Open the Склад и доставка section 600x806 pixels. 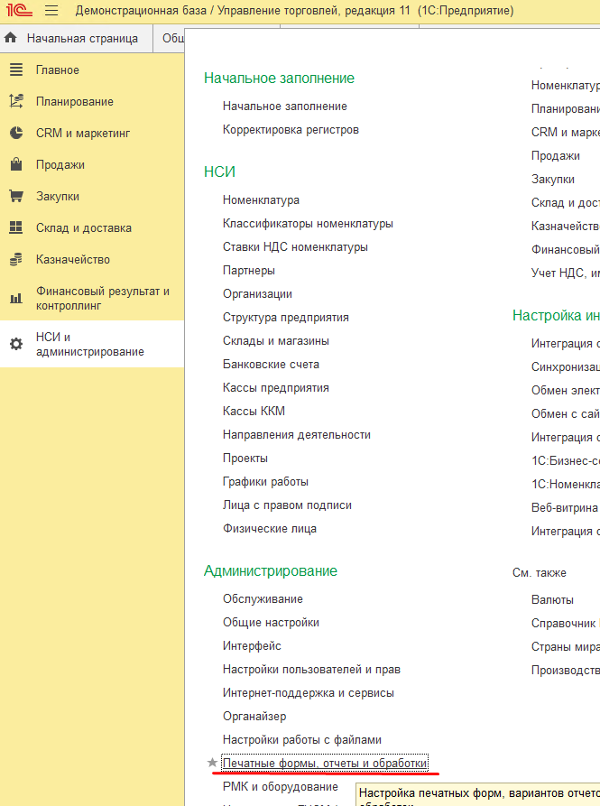84,227
